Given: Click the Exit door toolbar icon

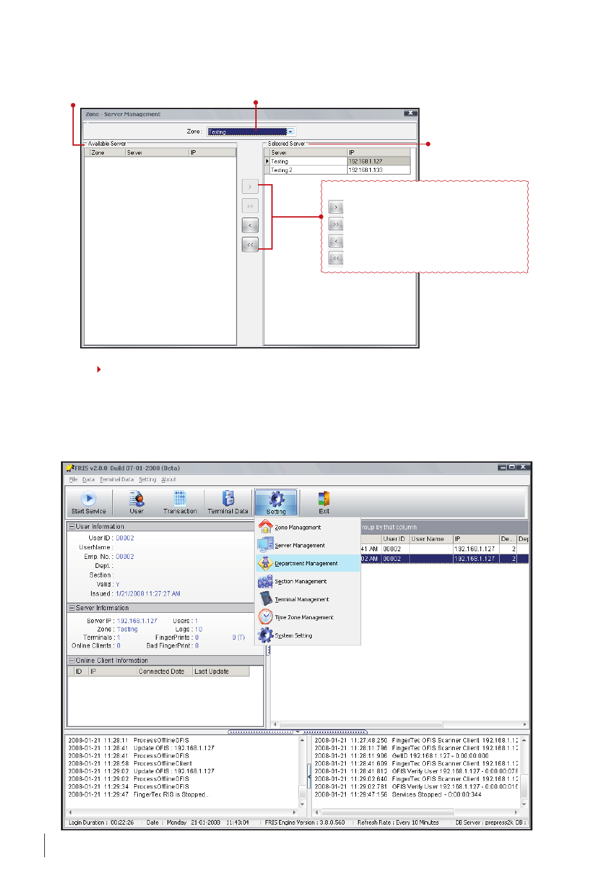Looking at the screenshot, I should coord(324,502).
